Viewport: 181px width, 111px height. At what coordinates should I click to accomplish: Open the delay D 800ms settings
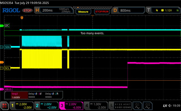[128, 10]
